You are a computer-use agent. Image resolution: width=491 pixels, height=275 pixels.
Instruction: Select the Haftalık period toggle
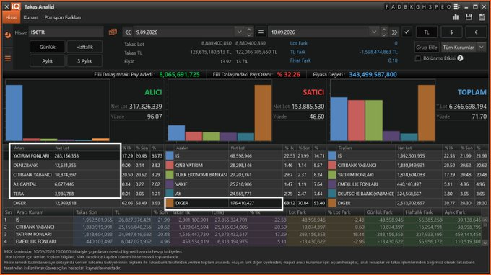pos(84,47)
